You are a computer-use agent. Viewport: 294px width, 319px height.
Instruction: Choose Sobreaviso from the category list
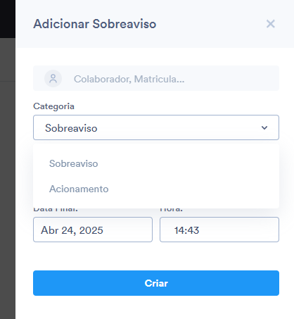[73, 163]
